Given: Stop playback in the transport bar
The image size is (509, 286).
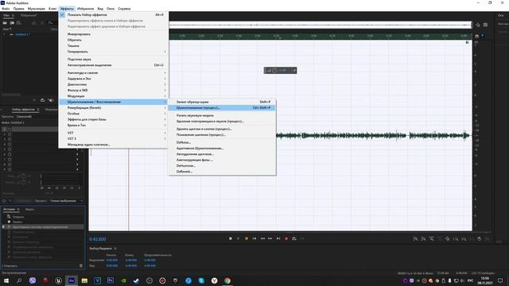Looking at the screenshot, I should 231,238.
